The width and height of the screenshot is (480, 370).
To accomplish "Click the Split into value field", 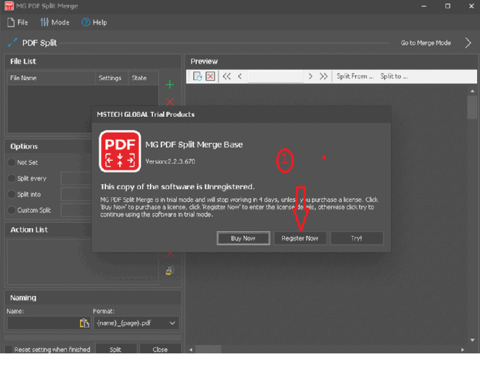I will 76,194.
